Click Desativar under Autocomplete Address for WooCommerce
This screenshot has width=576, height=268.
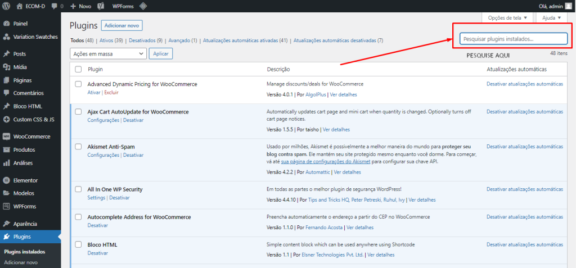click(98, 225)
